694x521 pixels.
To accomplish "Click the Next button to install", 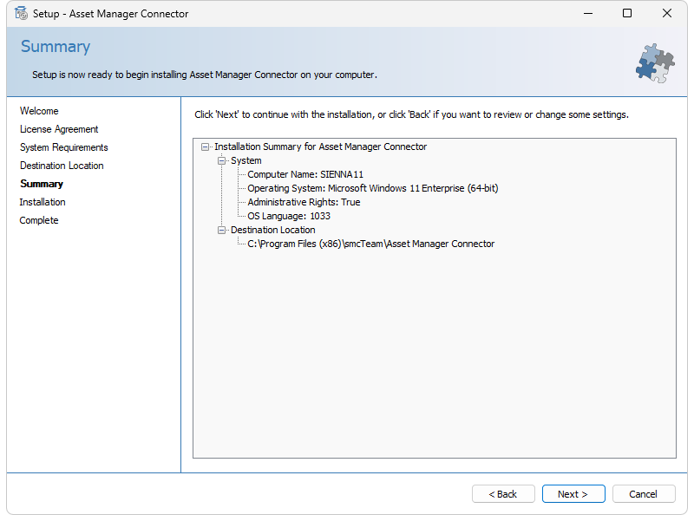I will 573,493.
